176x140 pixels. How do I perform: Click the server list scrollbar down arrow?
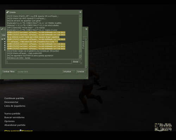coord(86,67)
